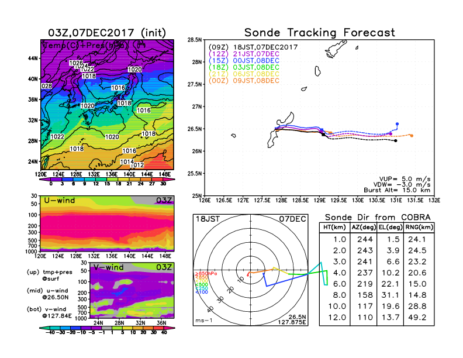This screenshot has width=463, height=358.
Task: Click the 'VUP= 5.0 m/s' value
Action: pyautogui.click(x=405, y=178)
